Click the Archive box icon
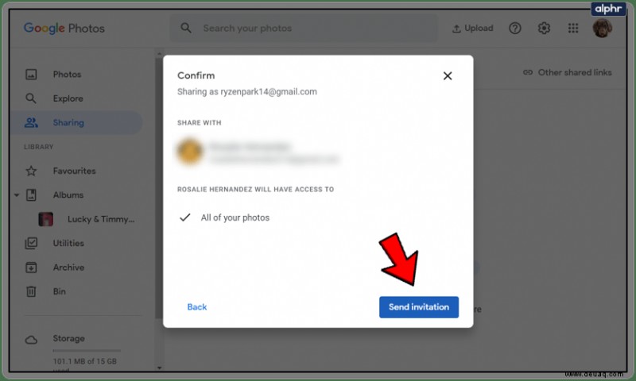 31,267
